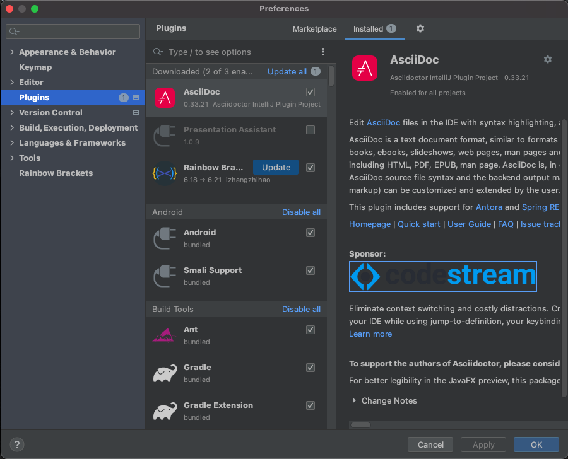The image size is (568, 459).
Task: Select Plugins in the settings tree
Action: (x=73, y=98)
